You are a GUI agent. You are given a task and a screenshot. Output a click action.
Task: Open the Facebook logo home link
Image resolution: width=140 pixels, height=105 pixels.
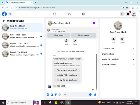tap(4, 14)
